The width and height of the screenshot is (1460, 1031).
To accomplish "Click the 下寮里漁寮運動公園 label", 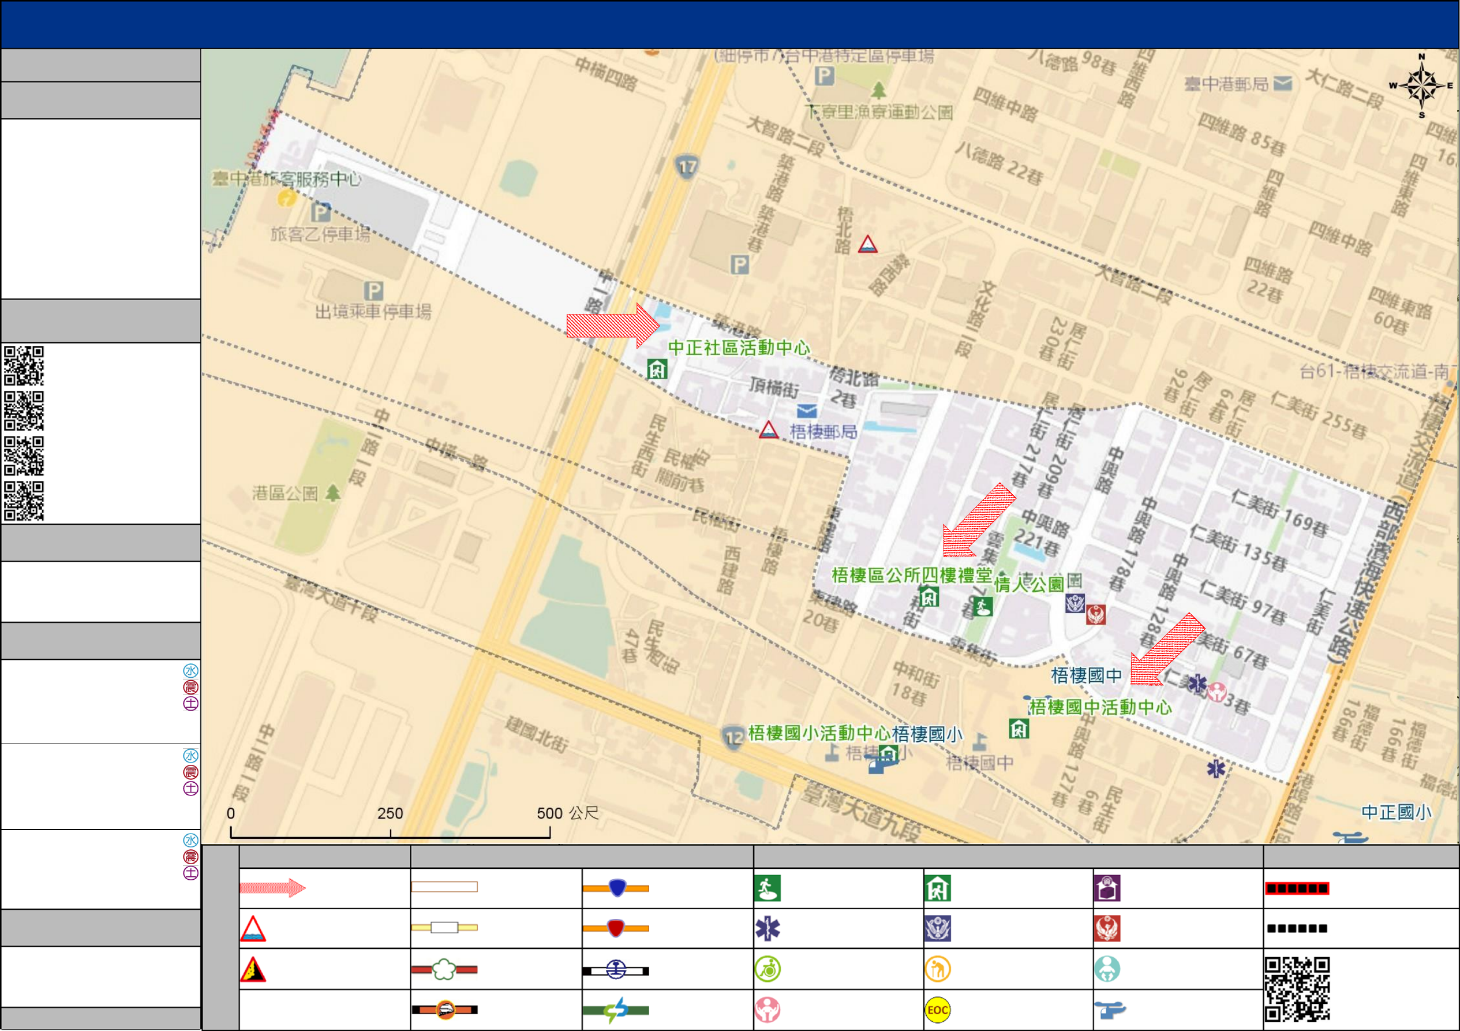I will (x=879, y=113).
